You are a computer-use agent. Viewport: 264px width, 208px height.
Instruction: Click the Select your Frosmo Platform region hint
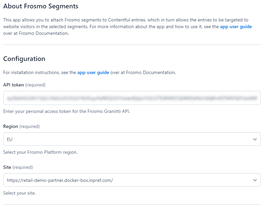pos(40,152)
